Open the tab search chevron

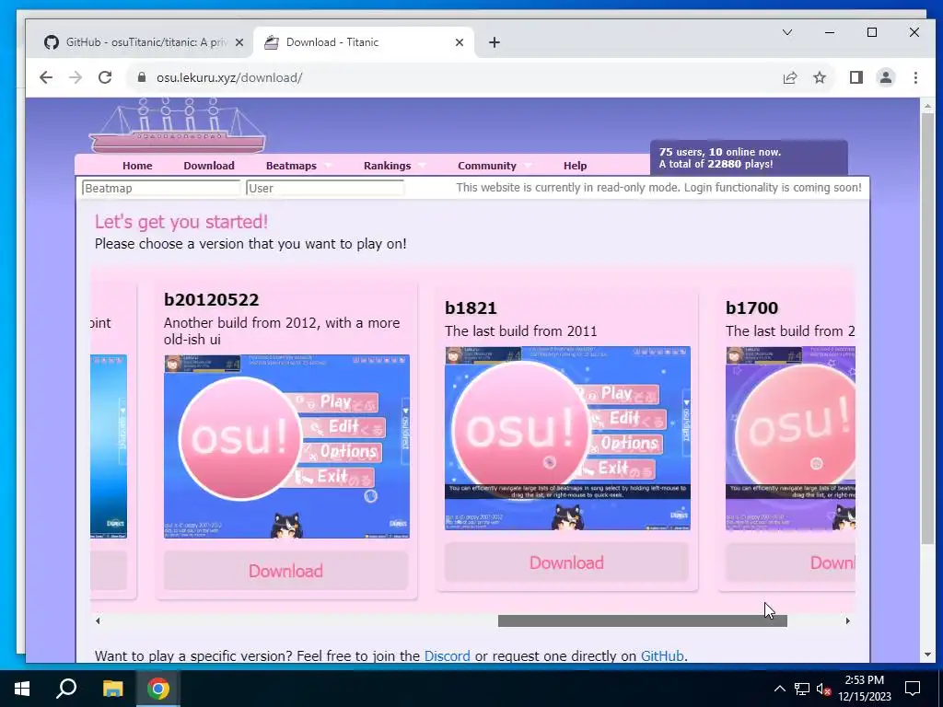[786, 32]
